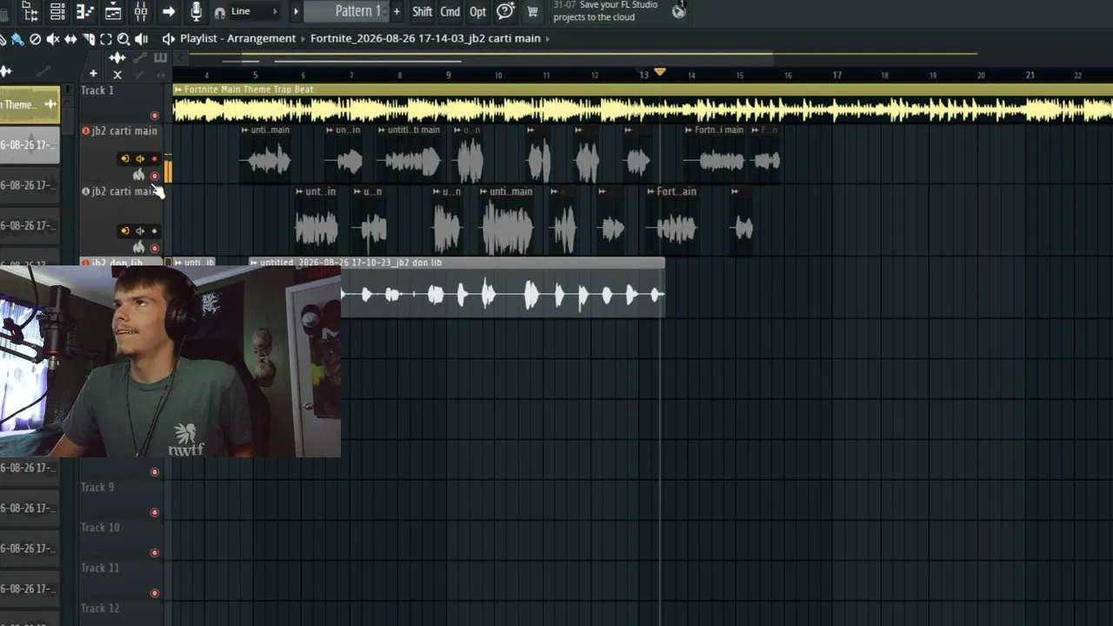Click flame icon on second jb2 carti main
Viewport: 1113px width, 626px height.
pos(139,248)
